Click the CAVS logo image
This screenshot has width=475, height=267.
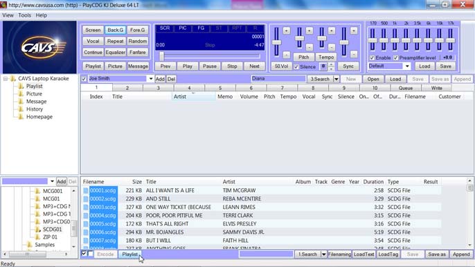[x=39, y=47]
